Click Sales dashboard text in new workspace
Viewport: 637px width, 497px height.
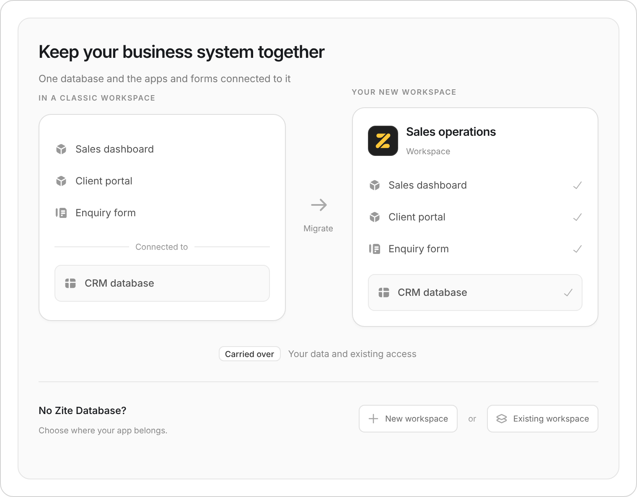tap(427, 185)
